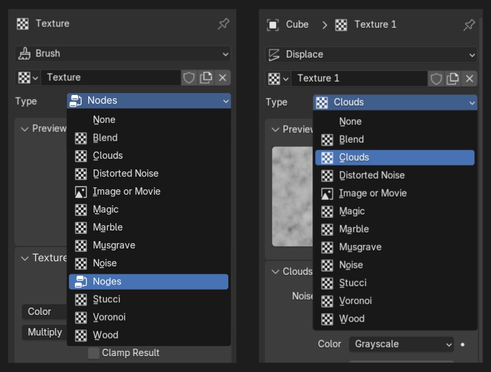Select Wood in right Type list
This screenshot has height=372, width=491.
[x=395, y=319]
